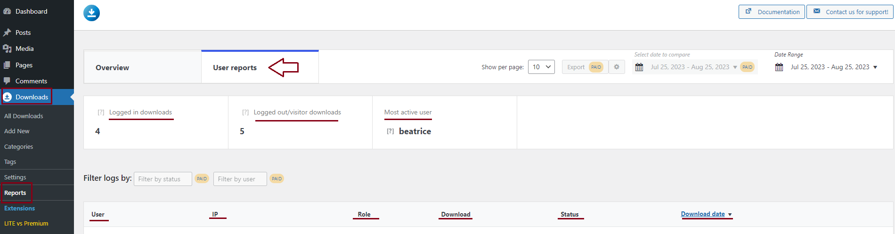
Task: Click most active user name beatrice
Action: pyautogui.click(x=415, y=131)
